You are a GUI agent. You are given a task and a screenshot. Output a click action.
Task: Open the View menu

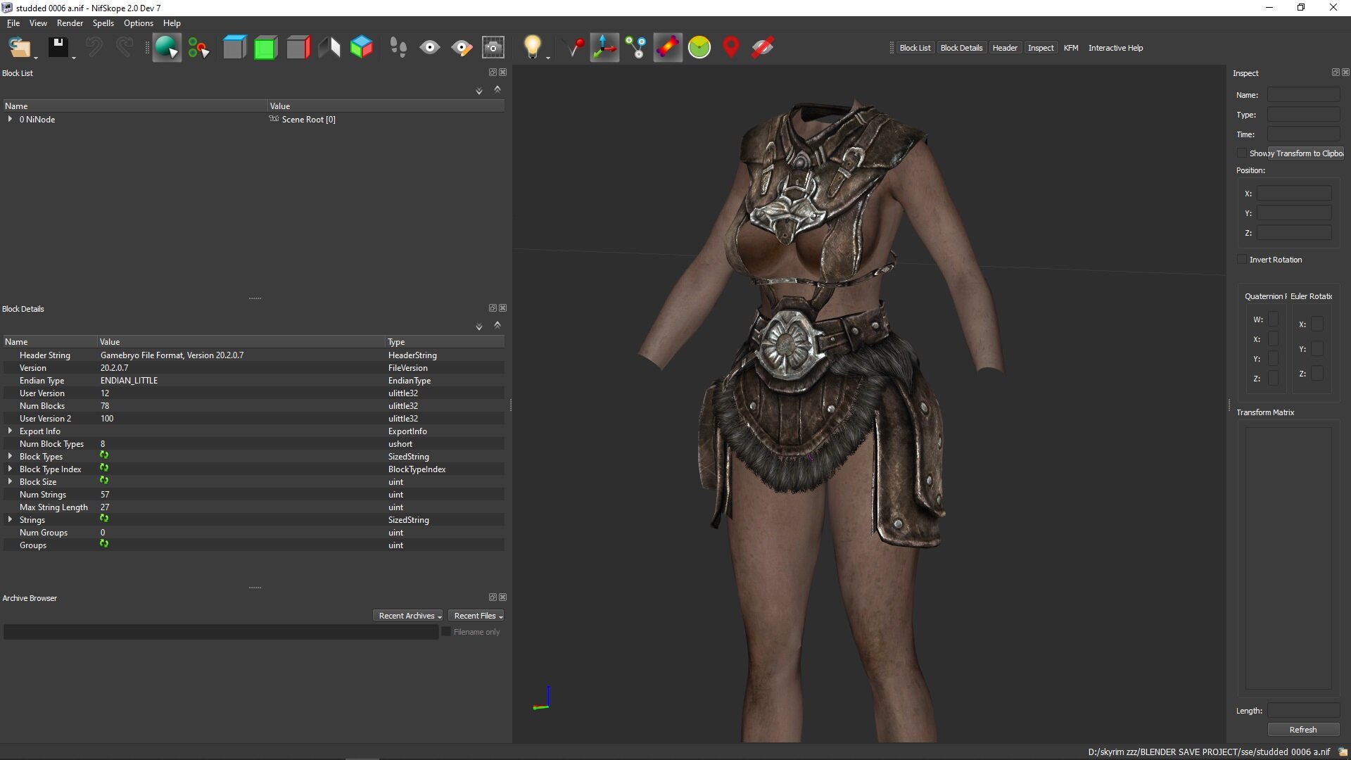click(38, 23)
